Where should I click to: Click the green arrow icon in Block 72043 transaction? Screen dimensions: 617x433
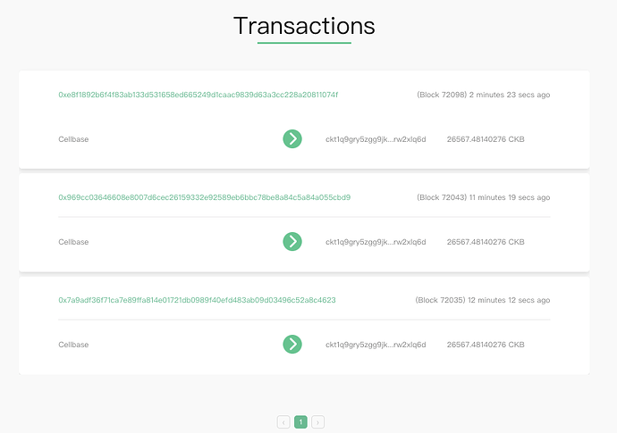point(292,242)
